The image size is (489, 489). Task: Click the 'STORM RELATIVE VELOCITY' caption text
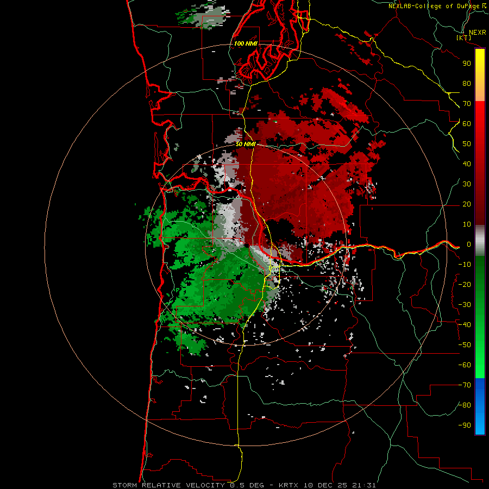[168, 485]
